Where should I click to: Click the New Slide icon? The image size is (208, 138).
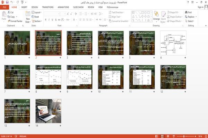(28, 14)
